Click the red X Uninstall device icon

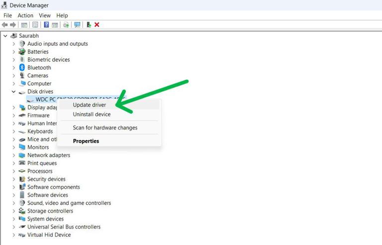(96, 24)
